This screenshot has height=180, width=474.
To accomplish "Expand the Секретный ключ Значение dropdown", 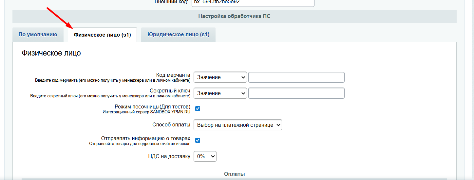I will pyautogui.click(x=220, y=93).
